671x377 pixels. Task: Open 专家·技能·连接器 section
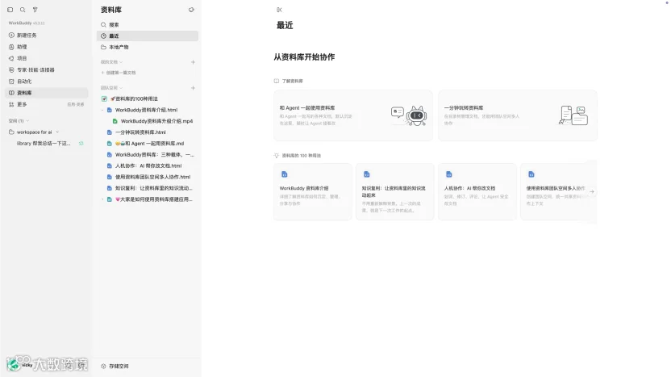(x=46, y=70)
